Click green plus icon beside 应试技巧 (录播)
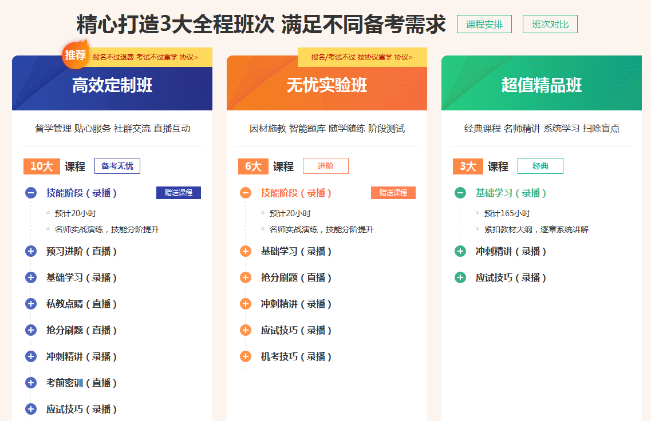 point(460,277)
